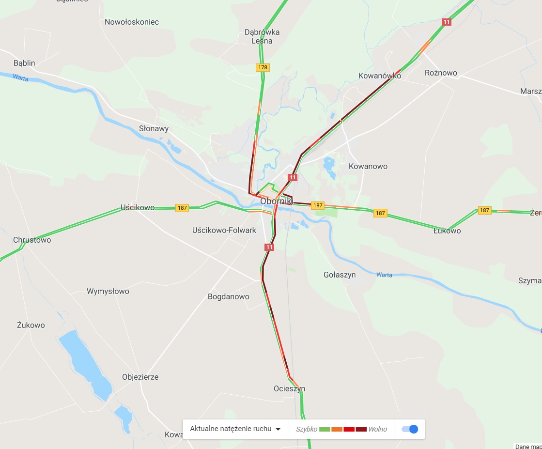This screenshot has width=542, height=449.
Task: Click the Oborniki town label
Action: [x=277, y=201]
